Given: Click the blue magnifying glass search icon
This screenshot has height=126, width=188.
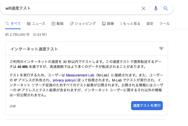Looking at the screenshot, I should tap(166, 8).
